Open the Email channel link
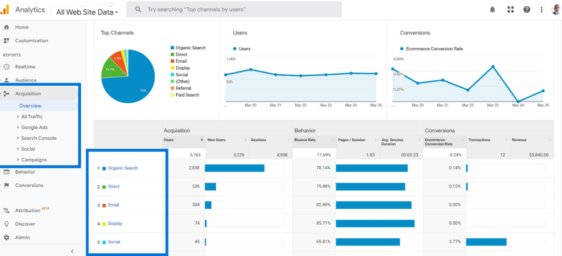This screenshot has width=562, height=256. tap(114, 205)
